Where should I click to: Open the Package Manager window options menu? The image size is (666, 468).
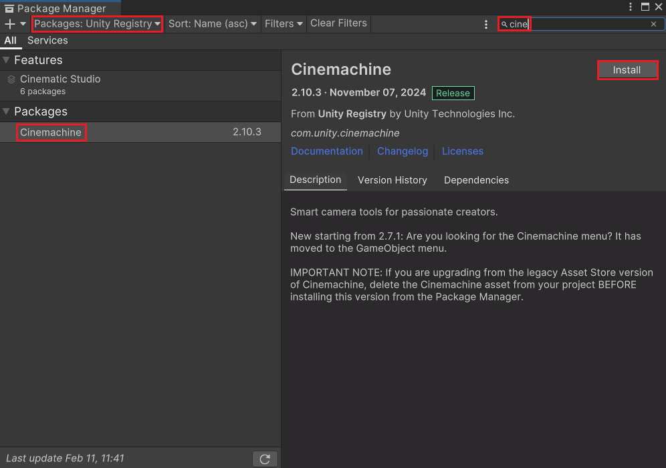pyautogui.click(x=631, y=7)
